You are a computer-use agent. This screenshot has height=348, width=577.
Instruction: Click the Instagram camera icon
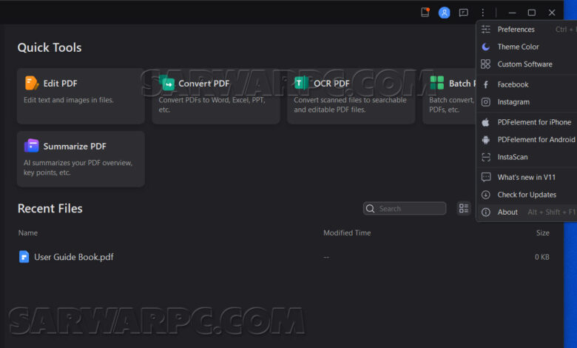tap(486, 102)
